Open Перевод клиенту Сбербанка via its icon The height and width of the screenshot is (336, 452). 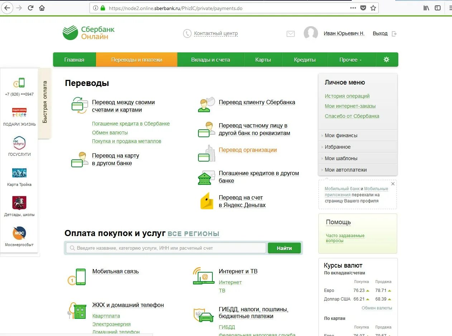tap(206, 104)
